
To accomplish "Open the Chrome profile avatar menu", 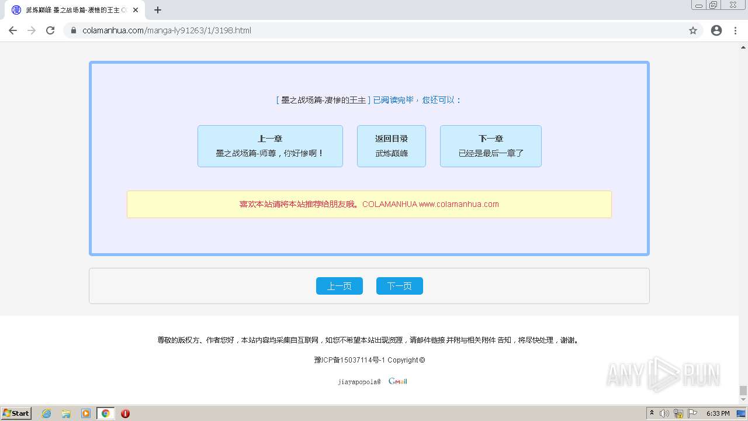I will [x=716, y=30].
